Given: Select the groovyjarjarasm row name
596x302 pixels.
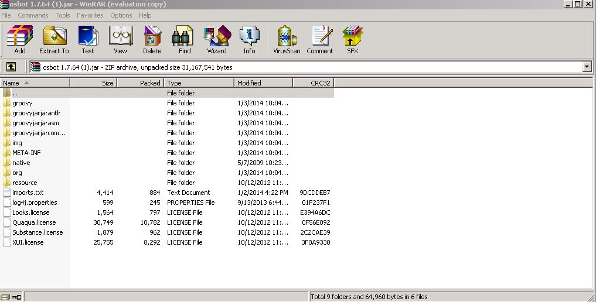Looking at the screenshot, I should pos(35,123).
